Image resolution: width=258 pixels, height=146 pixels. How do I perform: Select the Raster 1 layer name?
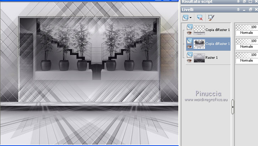tap(211, 58)
